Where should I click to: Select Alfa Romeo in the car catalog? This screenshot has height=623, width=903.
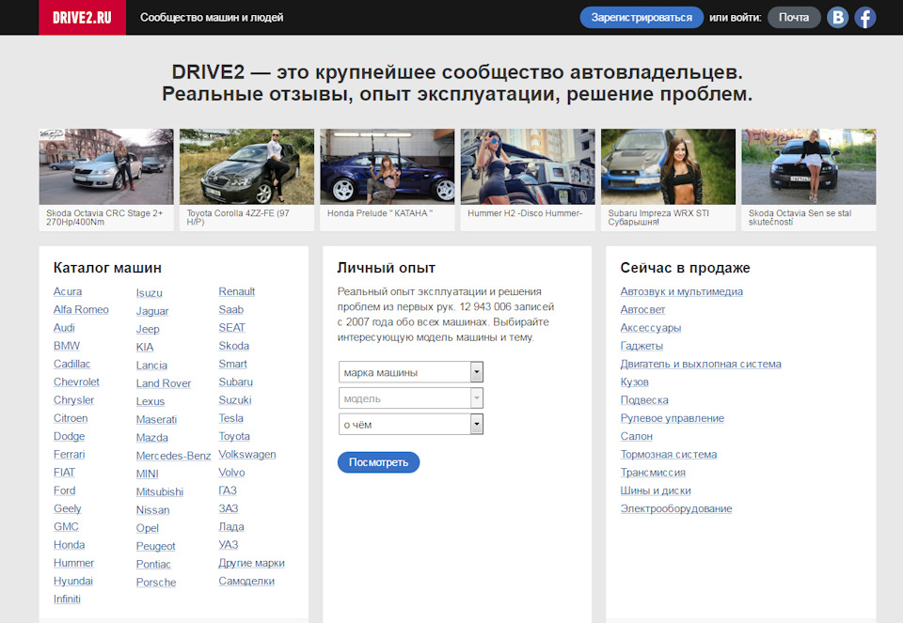81,309
